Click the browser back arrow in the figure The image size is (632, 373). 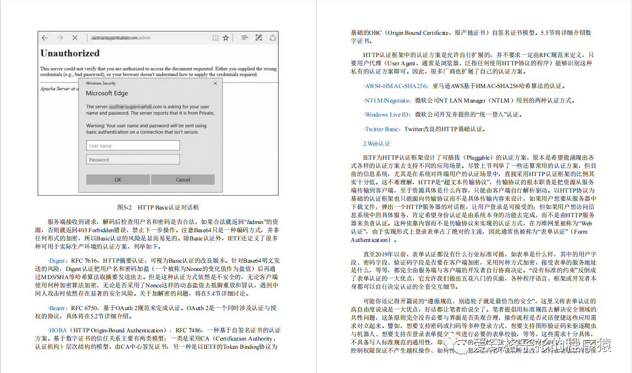click(x=45, y=38)
